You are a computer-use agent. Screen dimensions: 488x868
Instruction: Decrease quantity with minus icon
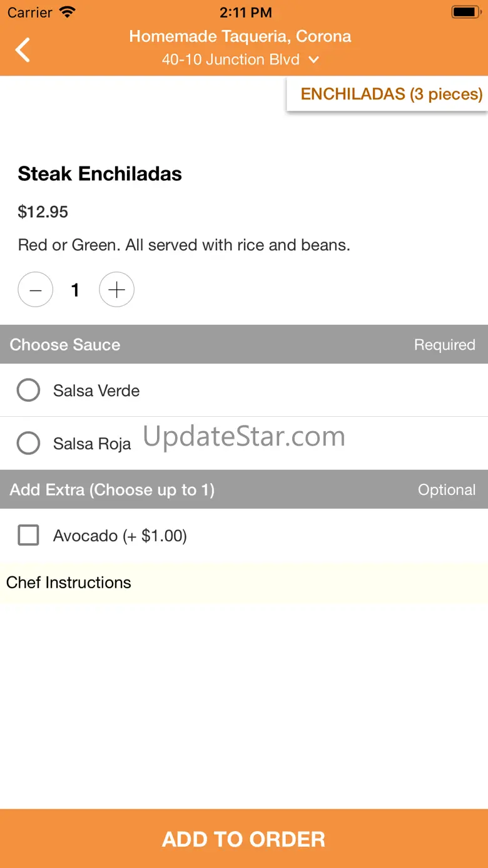click(36, 290)
